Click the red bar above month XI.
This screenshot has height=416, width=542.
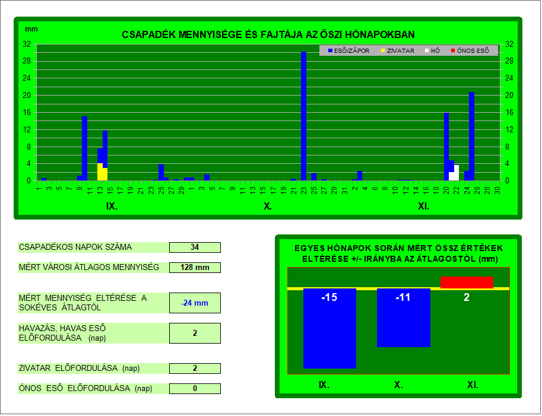click(x=467, y=282)
